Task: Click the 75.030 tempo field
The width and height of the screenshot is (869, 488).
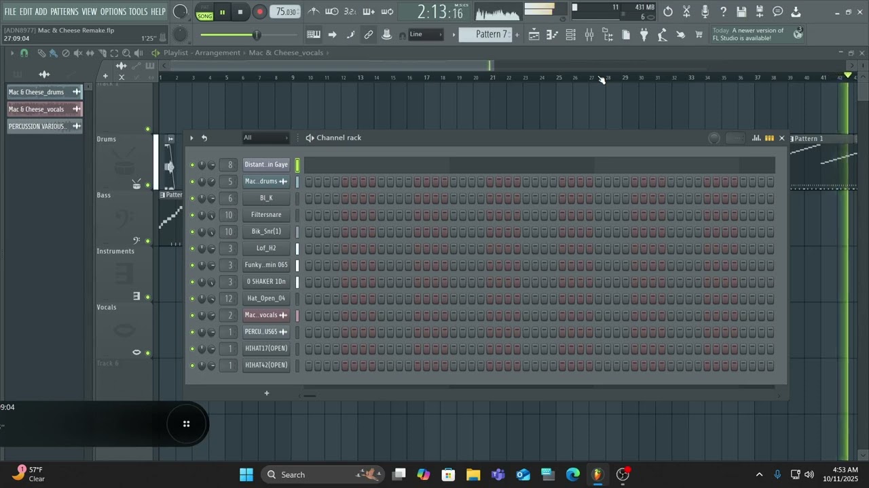Action: coord(286,12)
